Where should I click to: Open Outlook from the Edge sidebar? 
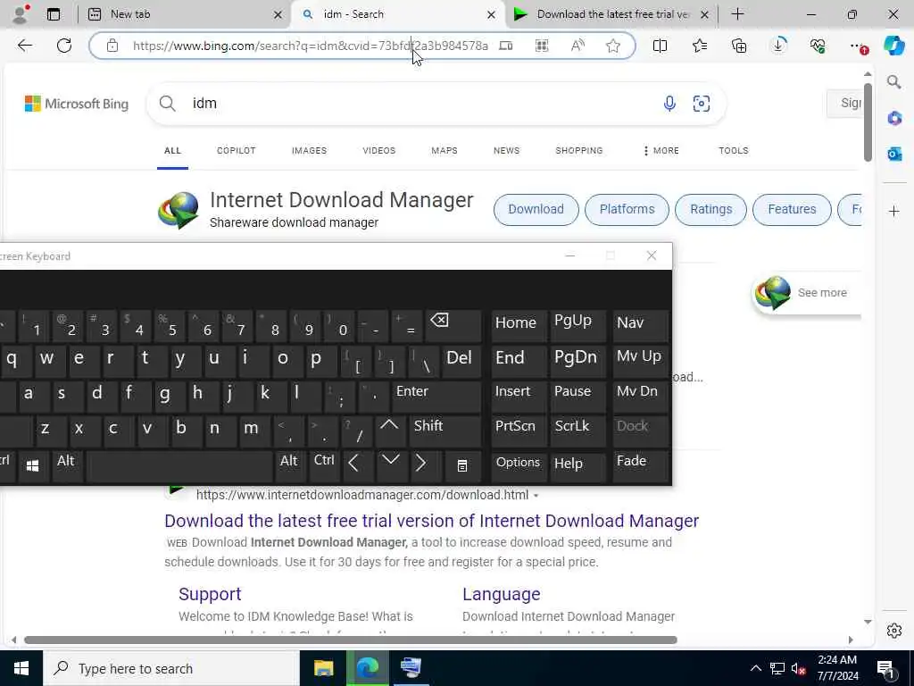pyautogui.click(x=893, y=154)
